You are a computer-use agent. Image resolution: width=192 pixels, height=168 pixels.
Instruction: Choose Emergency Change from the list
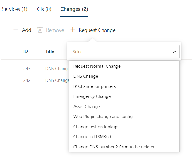(x=92, y=96)
